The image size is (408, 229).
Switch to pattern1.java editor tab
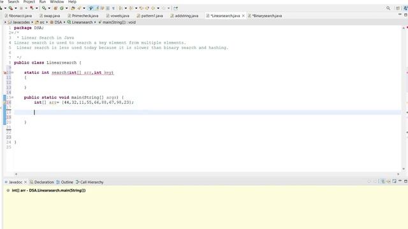[x=150, y=16]
